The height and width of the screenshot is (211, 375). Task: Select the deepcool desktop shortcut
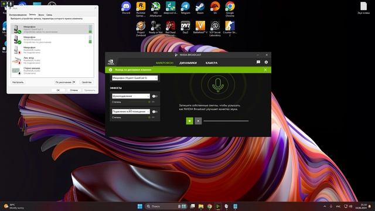pyautogui.click(x=171, y=8)
